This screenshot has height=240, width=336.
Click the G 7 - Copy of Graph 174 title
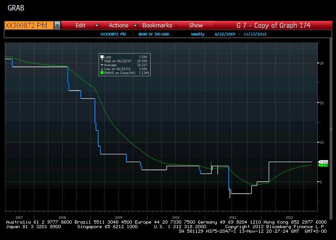[x=273, y=25]
